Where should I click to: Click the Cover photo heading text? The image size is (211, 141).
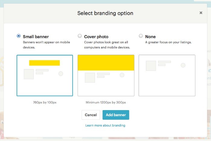click(96, 37)
